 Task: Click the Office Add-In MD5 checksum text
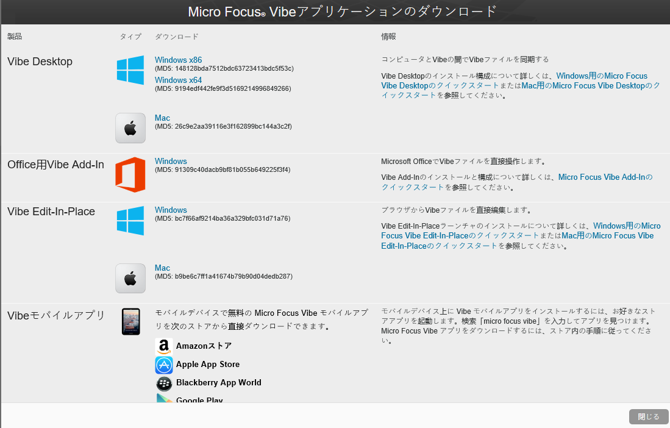(x=222, y=169)
